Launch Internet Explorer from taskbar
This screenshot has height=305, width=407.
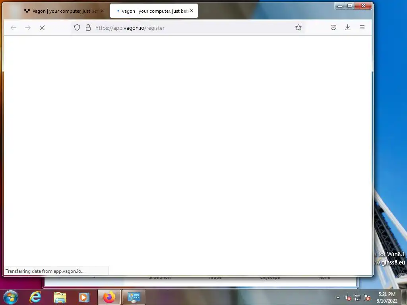pyautogui.click(x=35, y=297)
